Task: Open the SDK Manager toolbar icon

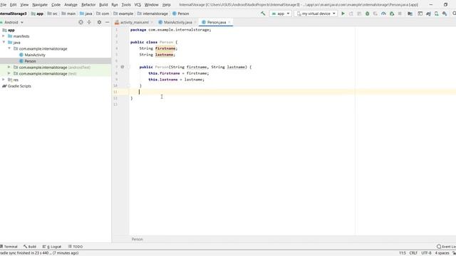Action: [x=445, y=14]
